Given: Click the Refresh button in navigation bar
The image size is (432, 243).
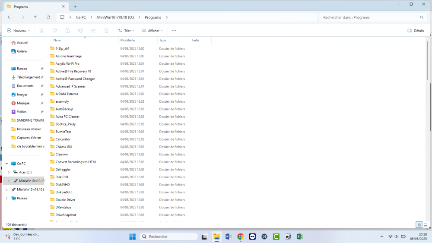Looking at the screenshot, I should (x=48, y=17).
